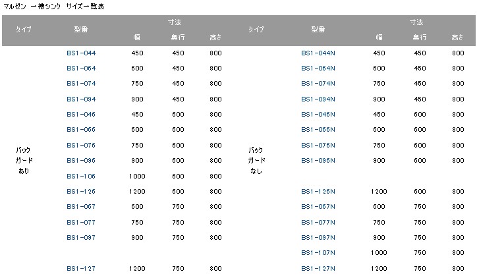
Task: Open the BS1-076N model link
Action: (318, 146)
